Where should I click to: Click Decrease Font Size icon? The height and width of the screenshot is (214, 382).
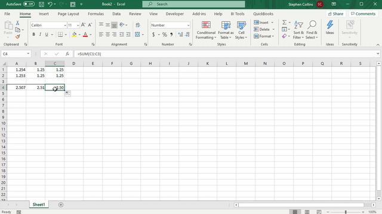click(x=90, y=25)
